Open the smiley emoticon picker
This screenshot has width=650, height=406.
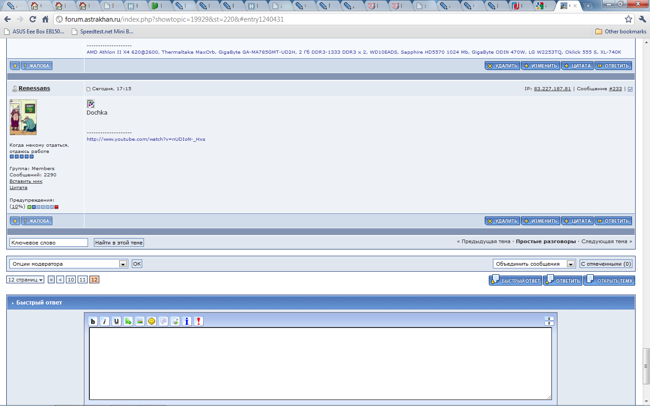[152, 321]
